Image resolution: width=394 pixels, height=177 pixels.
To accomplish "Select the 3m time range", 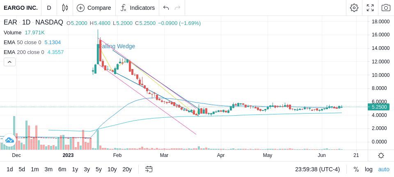I will coord(48,170).
